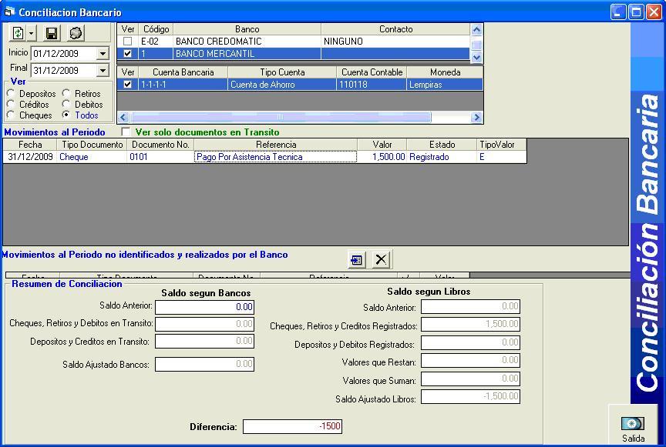Click the bank list vertical scroll thumb
The width and height of the screenshot is (666, 447).
click(476, 45)
